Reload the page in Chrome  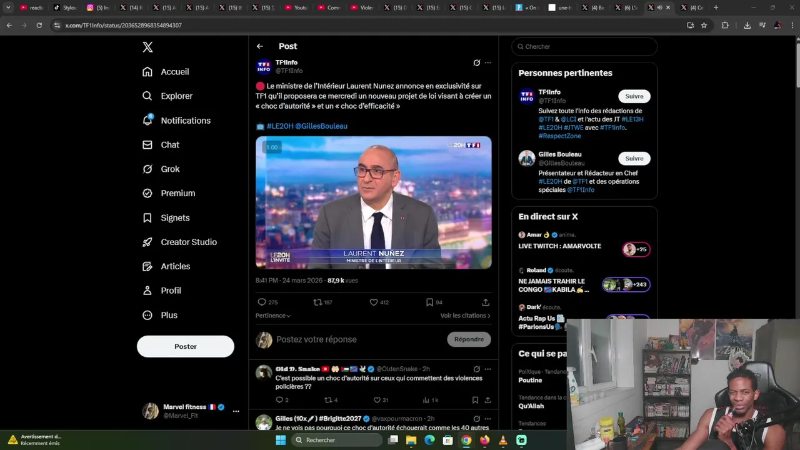(39, 25)
